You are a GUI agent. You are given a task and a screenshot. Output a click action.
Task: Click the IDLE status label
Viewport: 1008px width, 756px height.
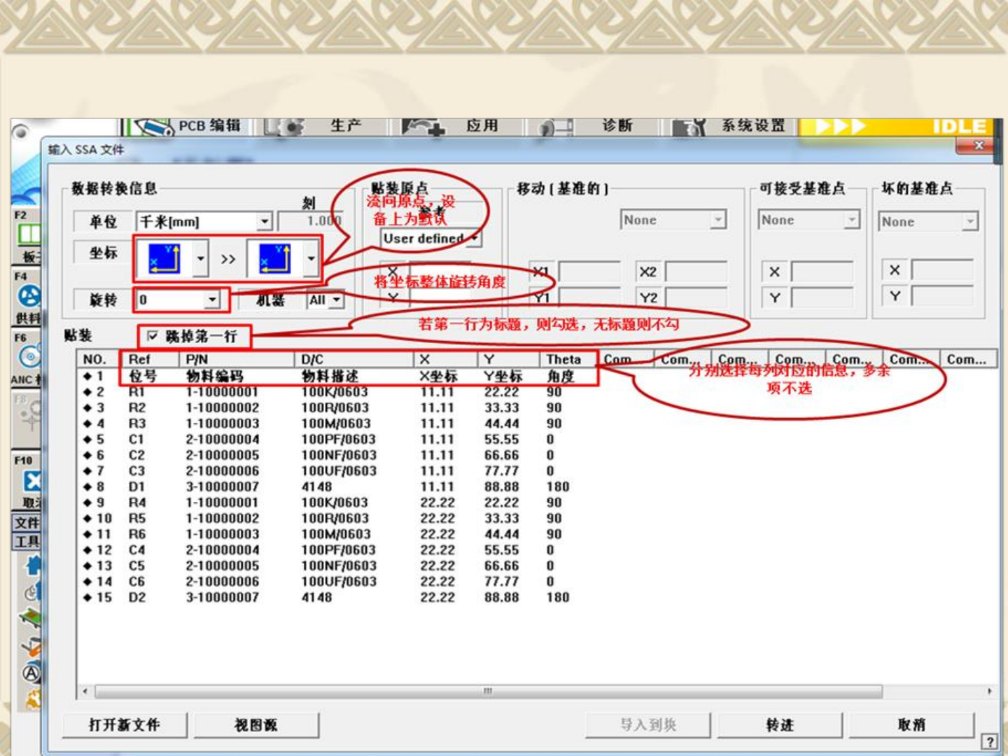(x=960, y=127)
